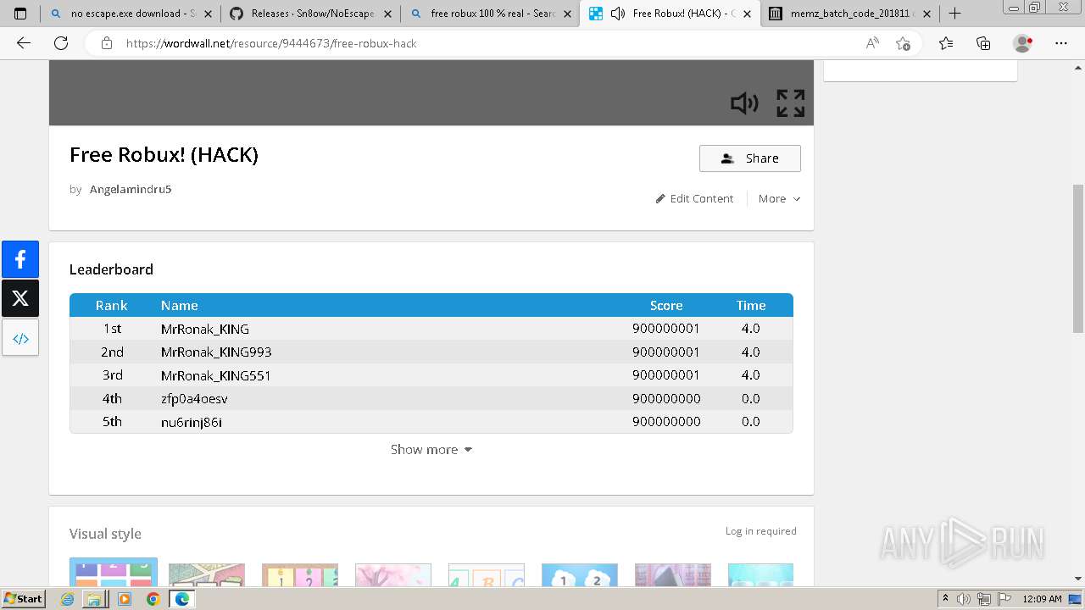This screenshot has width=1085, height=610.
Task: Close the 'no escape.exe download' tab
Action: pos(208,14)
